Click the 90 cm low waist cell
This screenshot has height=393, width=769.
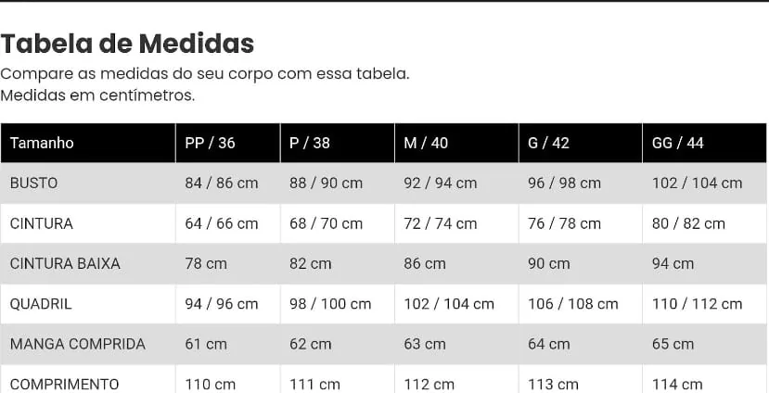click(549, 263)
